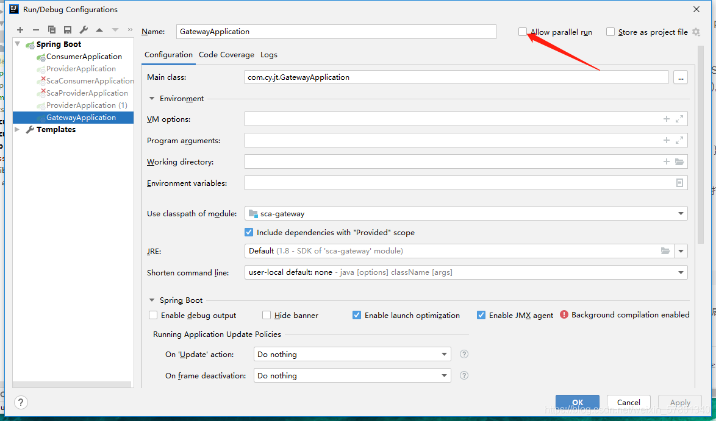This screenshot has height=421, width=716.
Task: Click OK button
Action: [x=578, y=402]
